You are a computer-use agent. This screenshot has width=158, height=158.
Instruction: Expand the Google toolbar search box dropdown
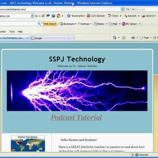click(32, 16)
